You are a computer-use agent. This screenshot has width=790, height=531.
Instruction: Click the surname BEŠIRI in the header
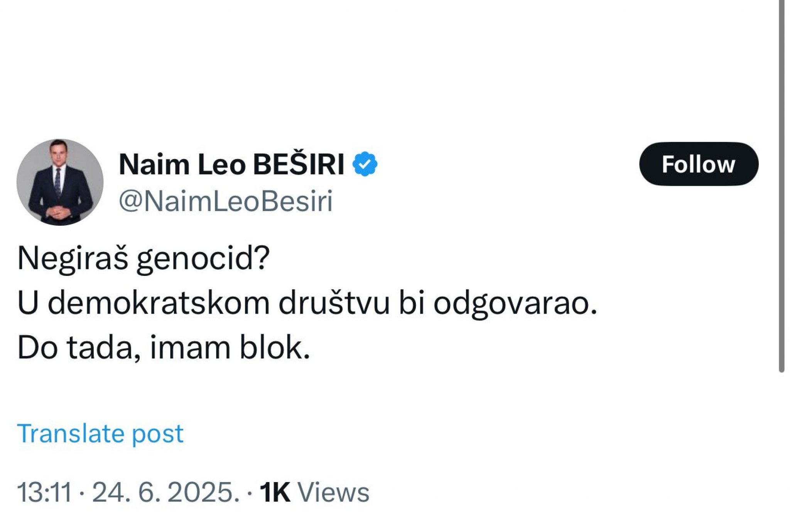tap(298, 165)
